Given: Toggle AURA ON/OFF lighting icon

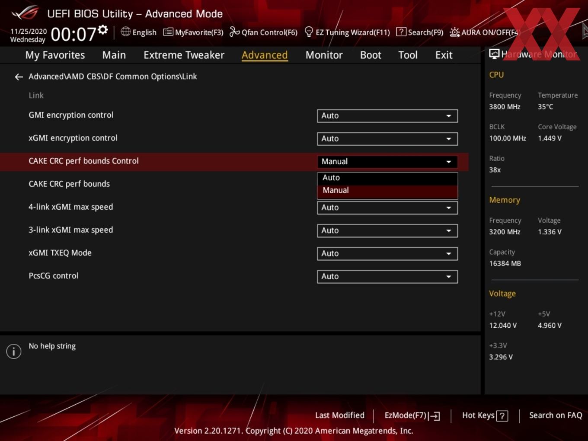Looking at the screenshot, I should tap(454, 32).
